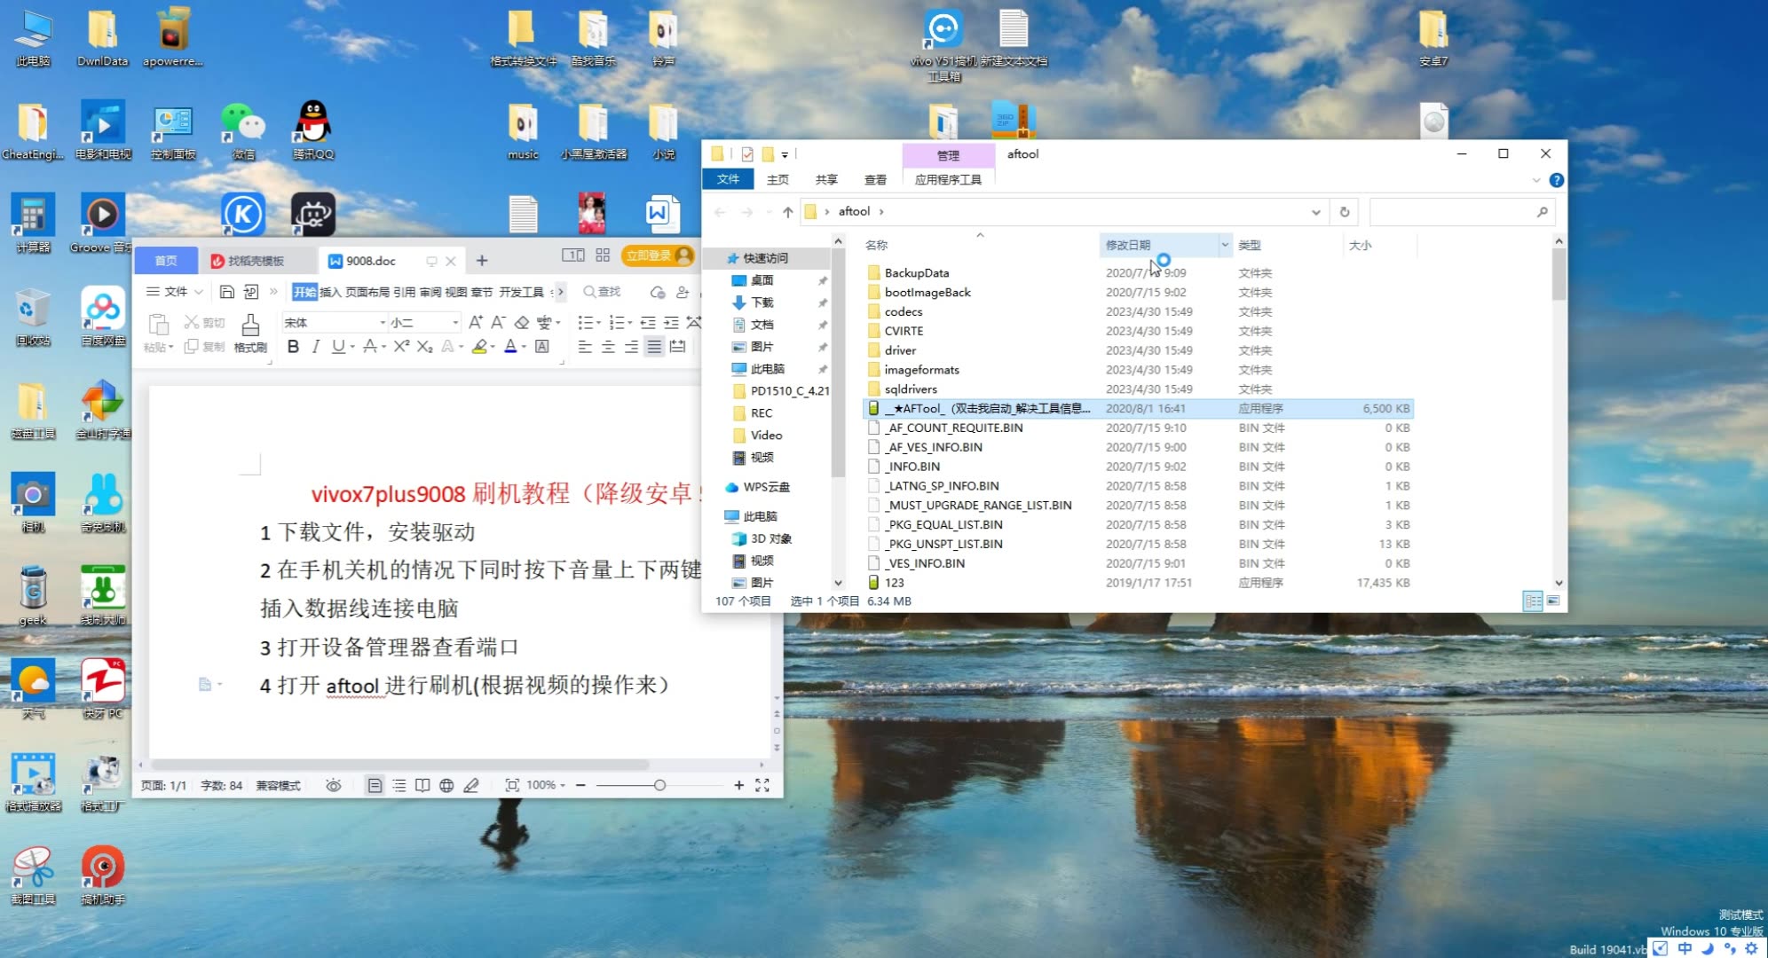The width and height of the screenshot is (1768, 958).
Task: Click the Save icon in WPS
Action: pyautogui.click(x=226, y=292)
